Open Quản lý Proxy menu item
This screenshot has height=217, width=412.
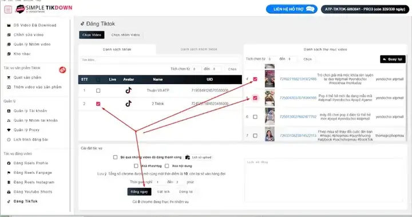(x=26, y=129)
